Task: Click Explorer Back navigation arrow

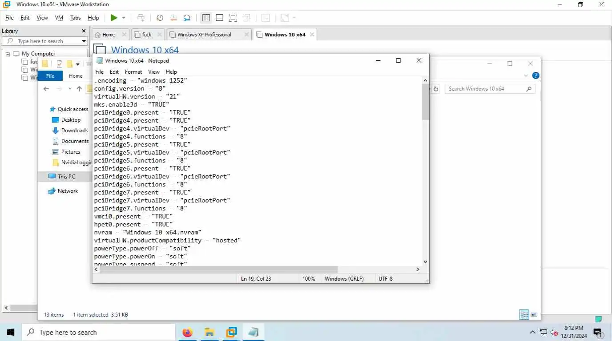Action: click(x=46, y=89)
